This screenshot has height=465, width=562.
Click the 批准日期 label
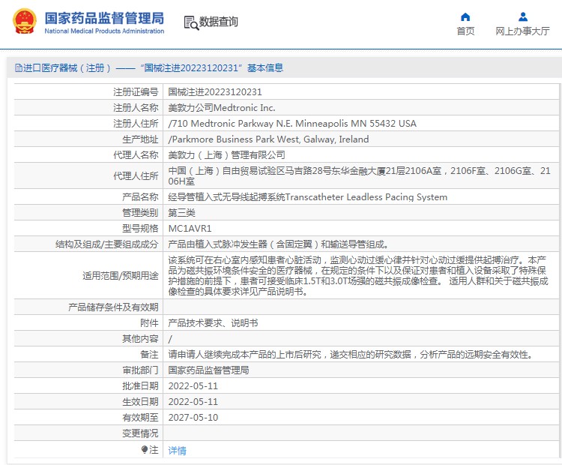point(140,386)
